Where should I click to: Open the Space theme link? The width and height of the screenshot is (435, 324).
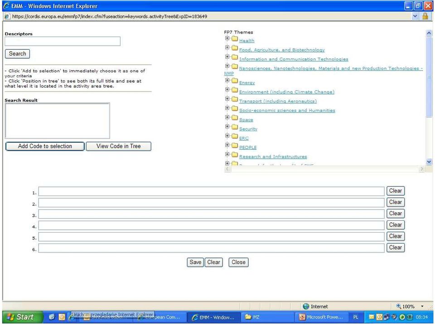point(246,120)
